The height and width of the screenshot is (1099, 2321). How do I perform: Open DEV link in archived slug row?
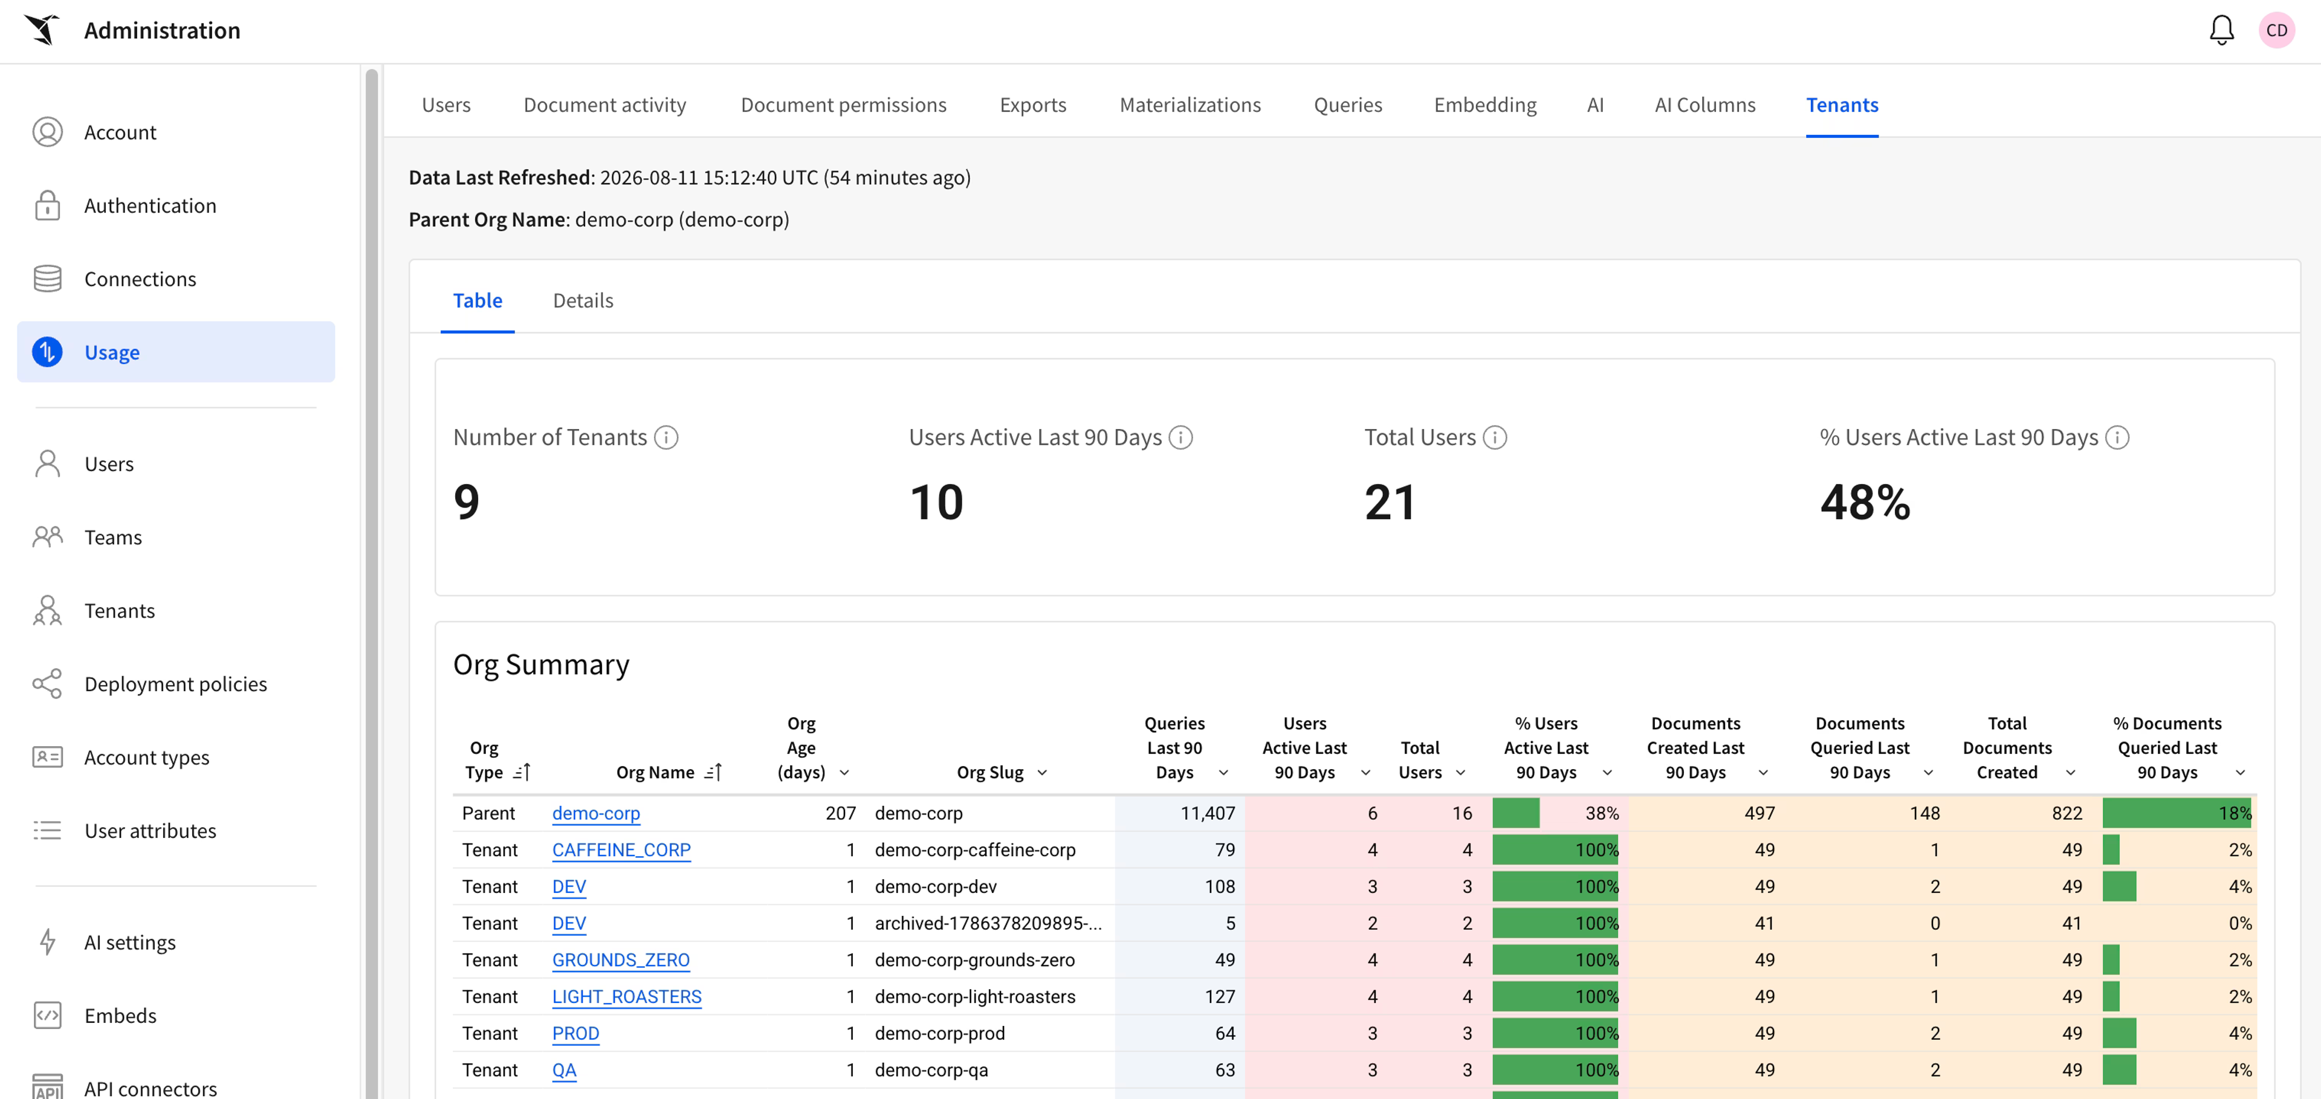click(x=569, y=923)
